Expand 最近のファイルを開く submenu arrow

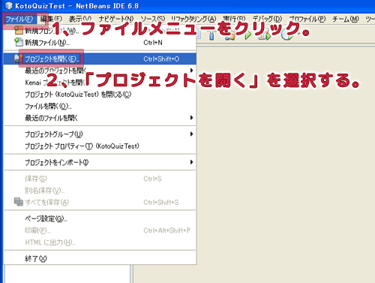(191, 118)
